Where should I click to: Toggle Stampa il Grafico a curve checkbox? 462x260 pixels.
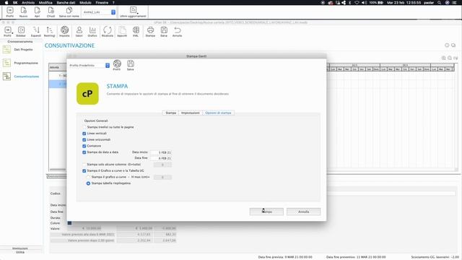tap(84, 171)
